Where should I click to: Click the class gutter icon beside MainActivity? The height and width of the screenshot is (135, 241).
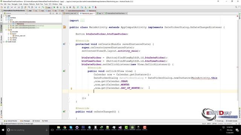pyautogui.click(x=64, y=27)
